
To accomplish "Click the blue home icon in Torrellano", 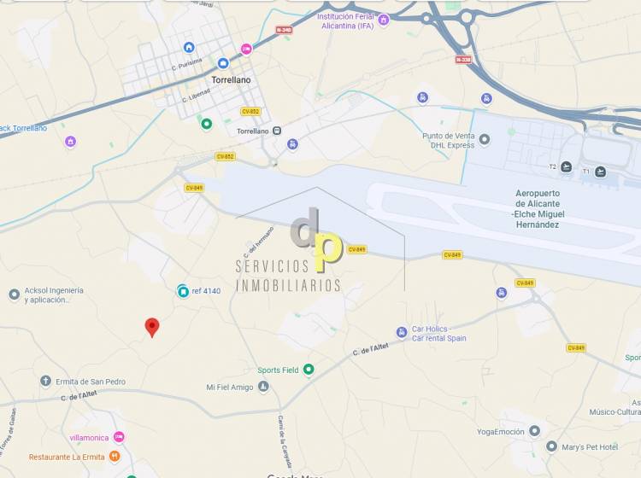I will click(x=189, y=47).
